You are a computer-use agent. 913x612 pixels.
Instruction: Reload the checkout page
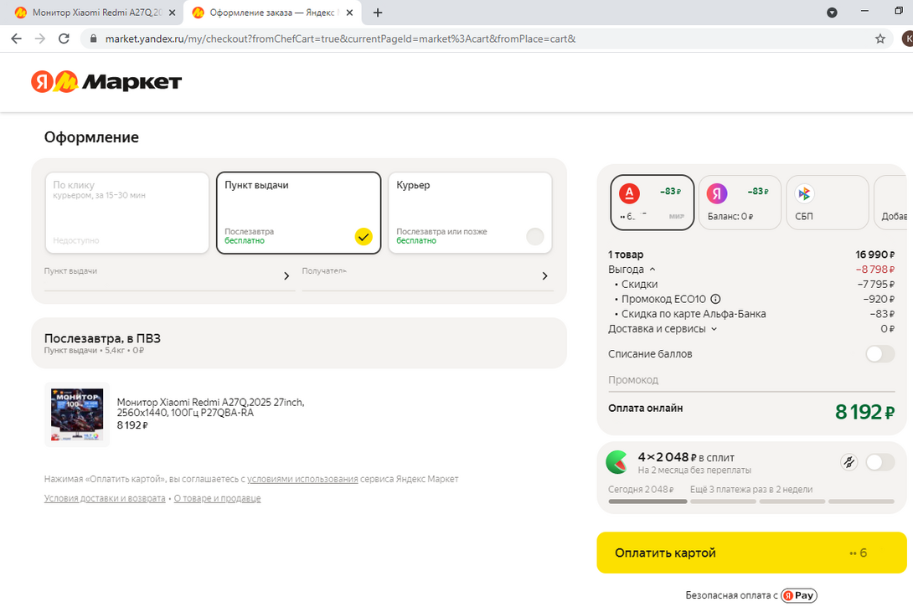click(x=64, y=39)
